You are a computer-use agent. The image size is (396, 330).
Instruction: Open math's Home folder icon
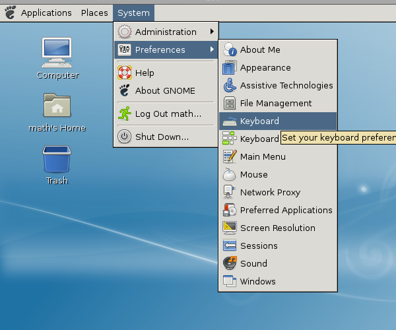pos(57,106)
